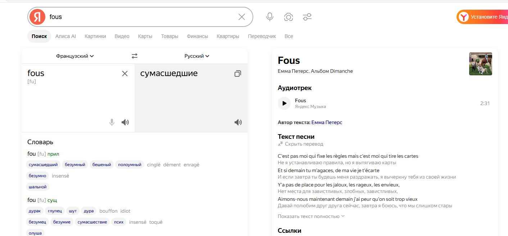Select the 'шут' dictionary chip
The image size is (508, 236).
(x=73, y=211)
